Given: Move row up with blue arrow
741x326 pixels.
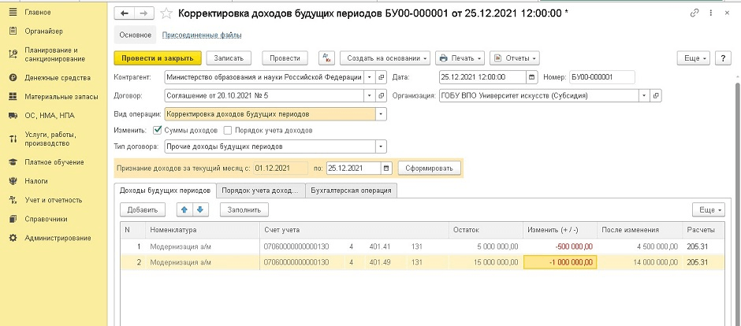Looking at the screenshot, I should (184, 209).
